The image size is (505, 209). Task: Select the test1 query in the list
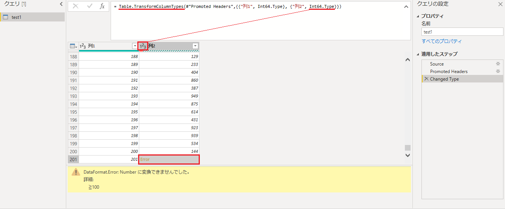point(32,17)
